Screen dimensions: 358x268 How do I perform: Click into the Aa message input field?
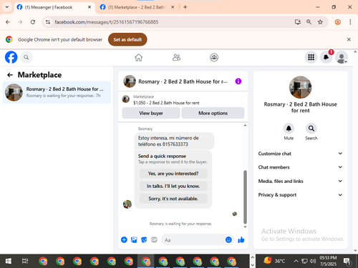[193, 240]
